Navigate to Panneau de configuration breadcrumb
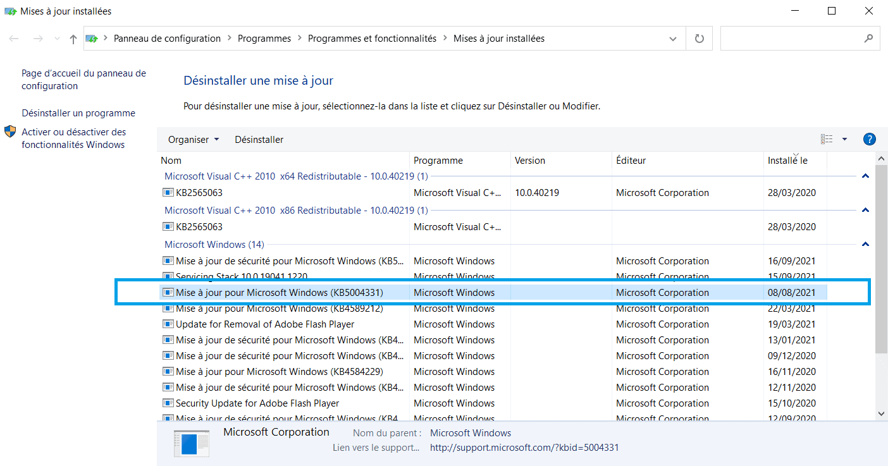 click(167, 39)
